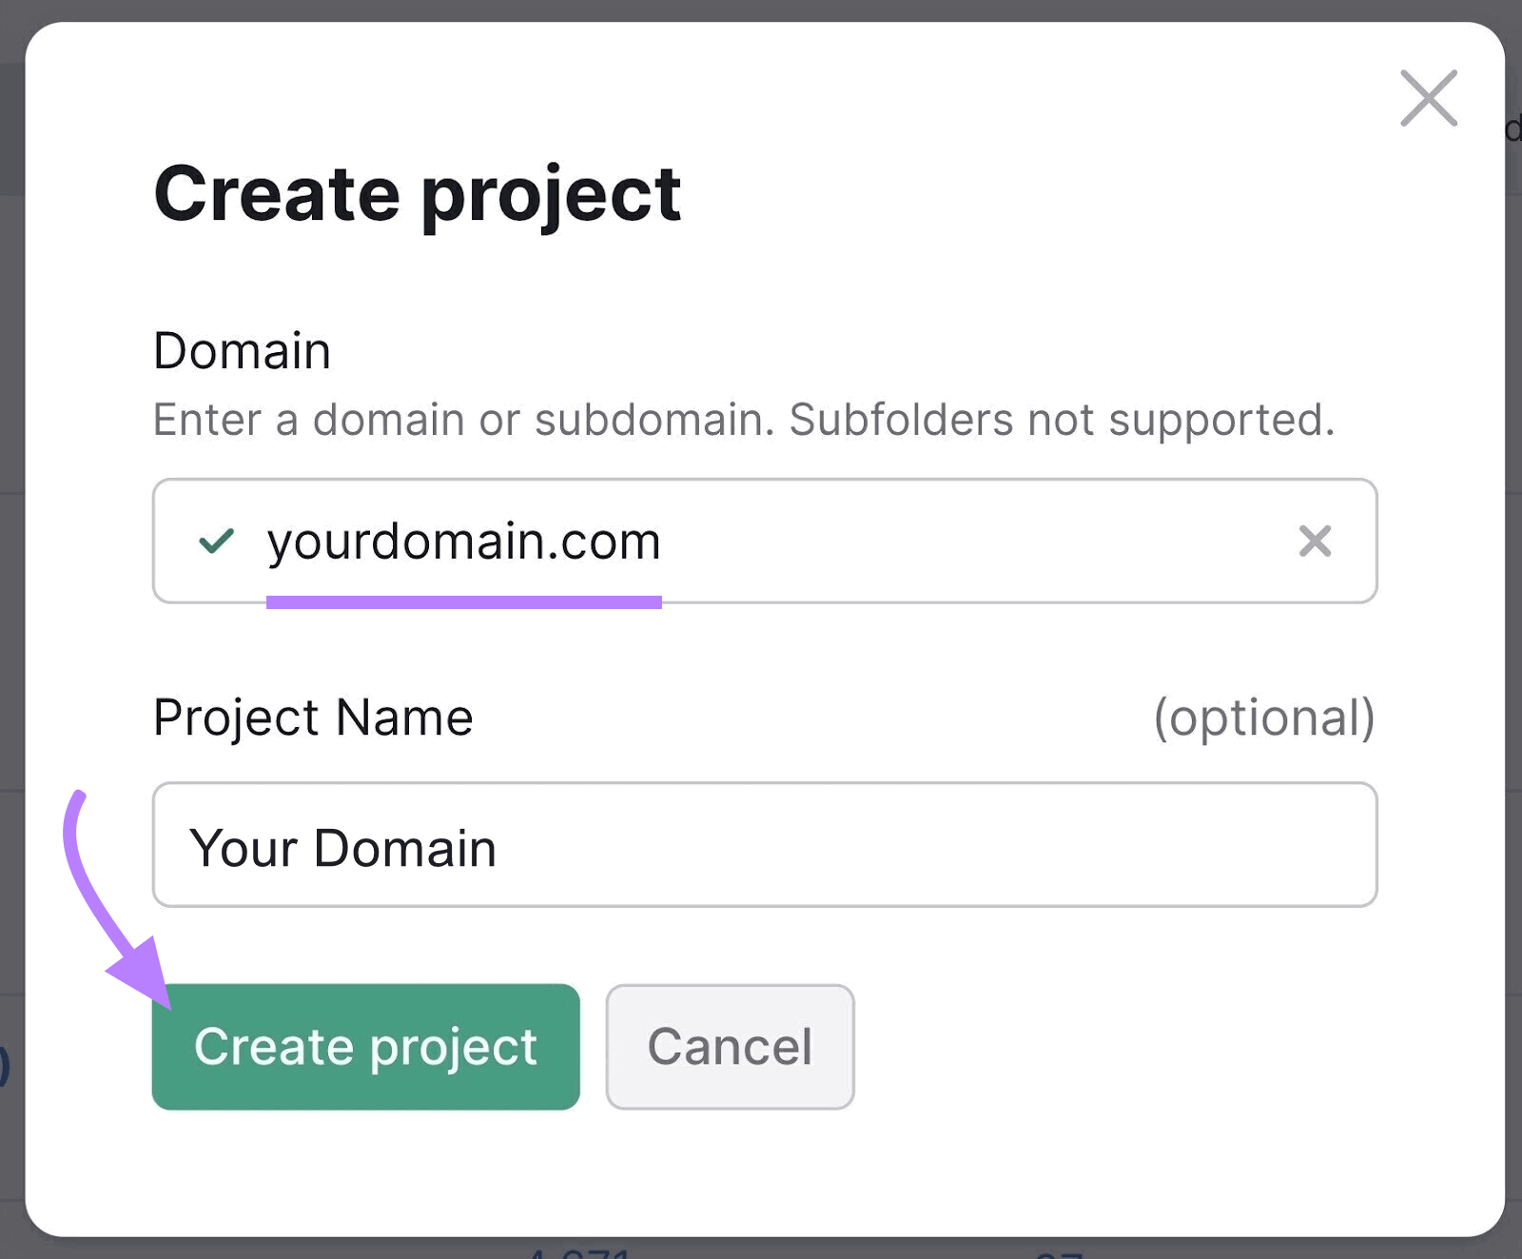Click the Domain section label
Viewport: 1522px width, 1259px height.
coord(242,349)
